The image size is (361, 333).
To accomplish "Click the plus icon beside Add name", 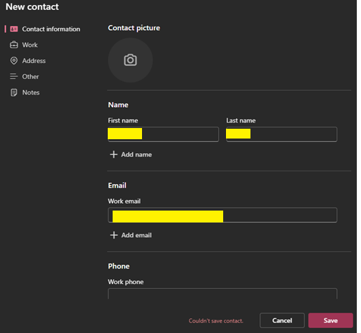I will click(113, 155).
